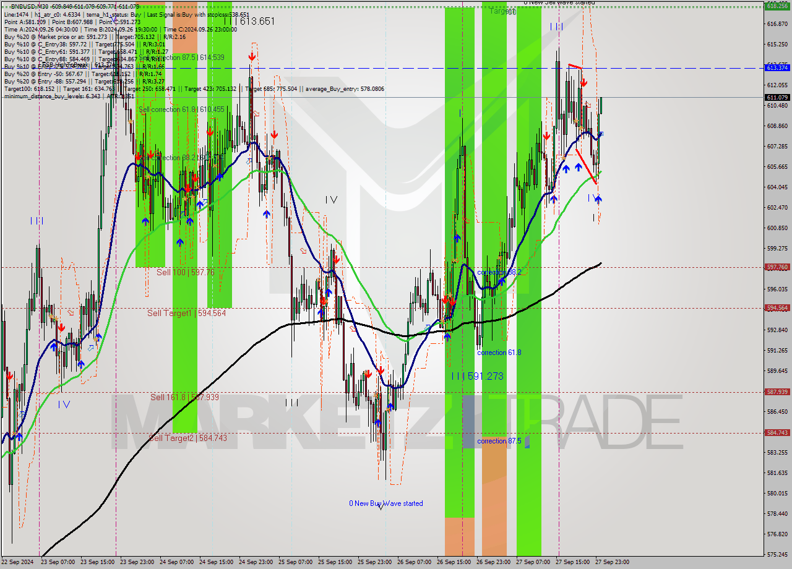The image size is (792, 569).
Task: Select the 'Sell Target1 | 594.564' label
Action: tap(186, 313)
